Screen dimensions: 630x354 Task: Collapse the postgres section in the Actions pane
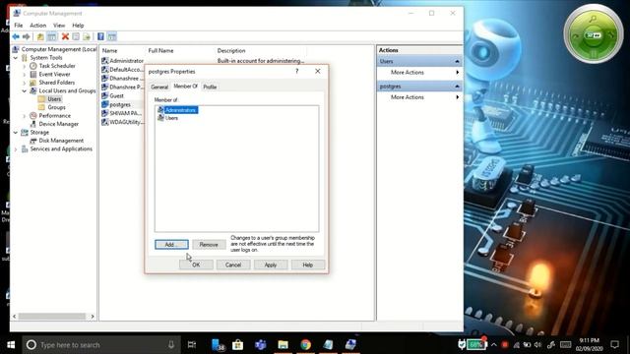click(x=457, y=87)
